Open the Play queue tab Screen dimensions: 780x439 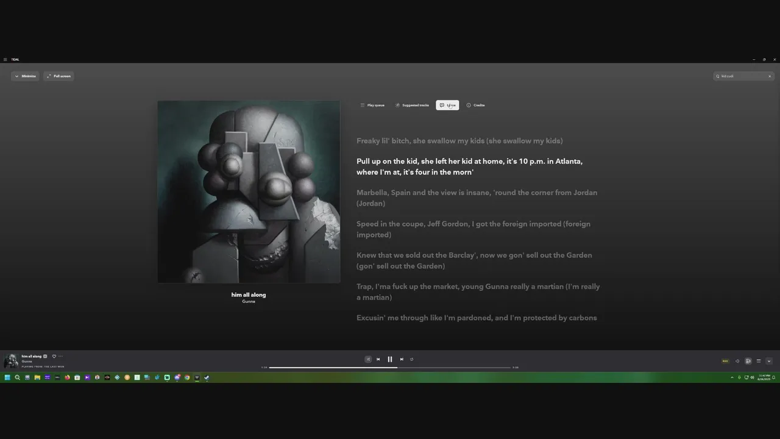pyautogui.click(x=372, y=105)
